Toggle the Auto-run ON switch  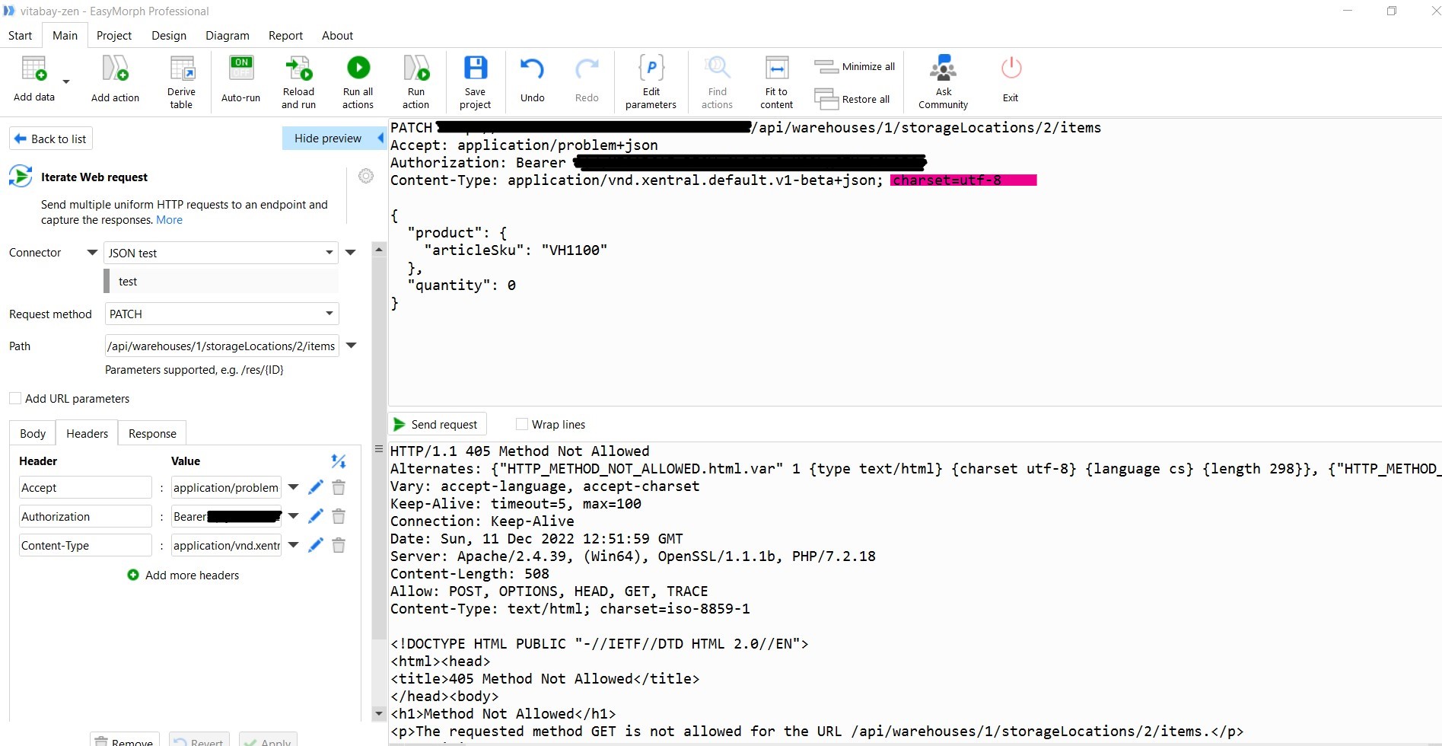click(x=241, y=69)
